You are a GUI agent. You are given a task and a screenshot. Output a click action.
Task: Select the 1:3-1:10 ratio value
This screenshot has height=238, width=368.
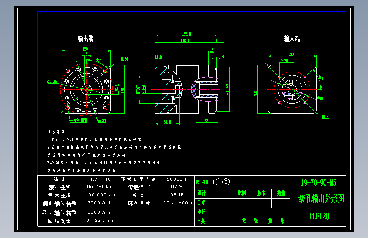[101, 180]
